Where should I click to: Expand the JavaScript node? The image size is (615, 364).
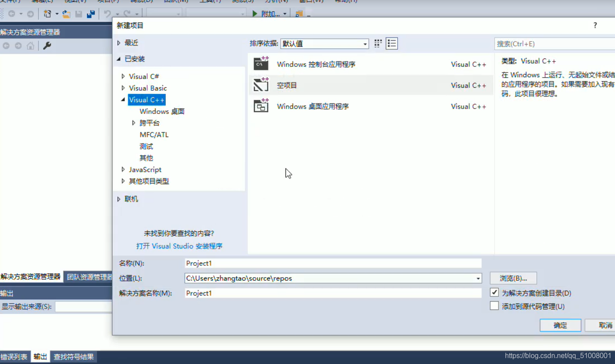[123, 169]
